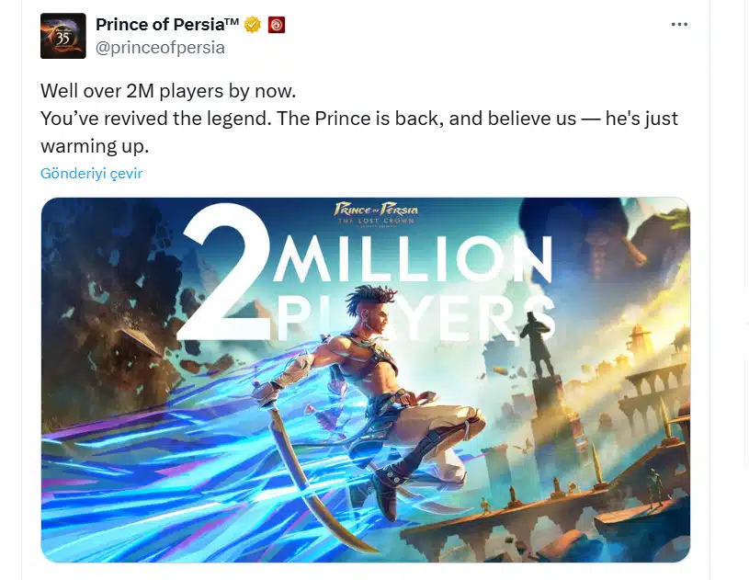Open the Prince of Persia™ display name
This screenshot has width=749, height=580.
point(166,25)
